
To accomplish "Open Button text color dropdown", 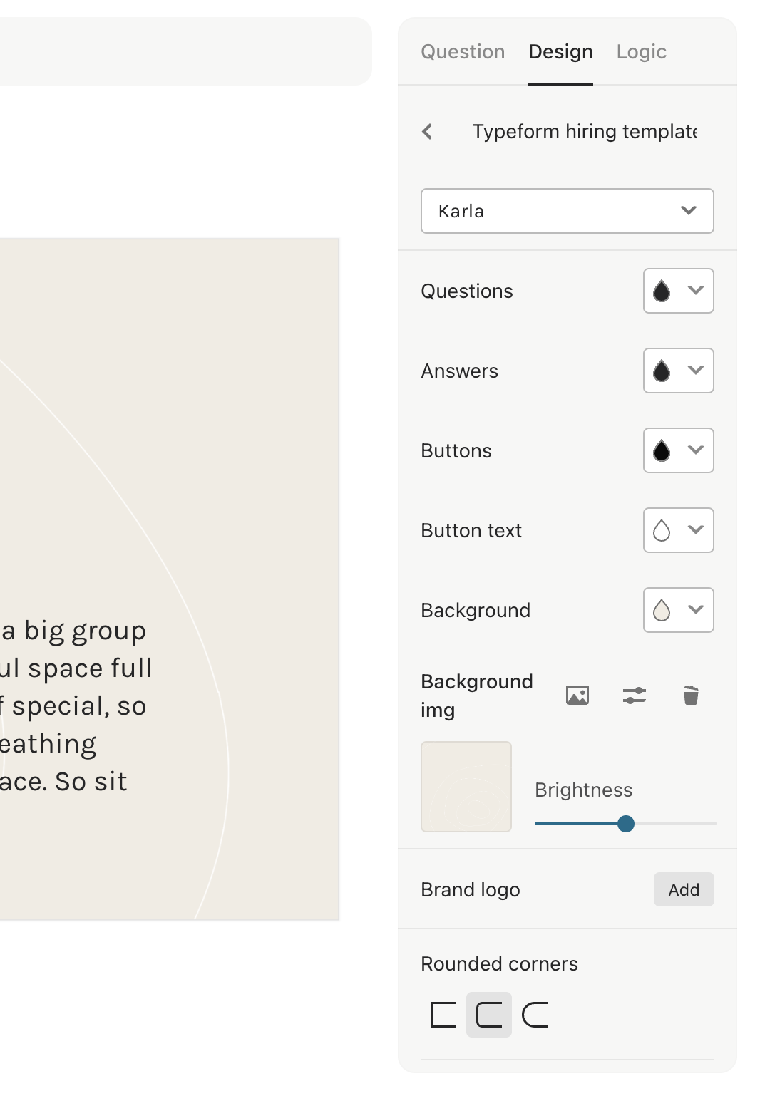I will coord(679,530).
